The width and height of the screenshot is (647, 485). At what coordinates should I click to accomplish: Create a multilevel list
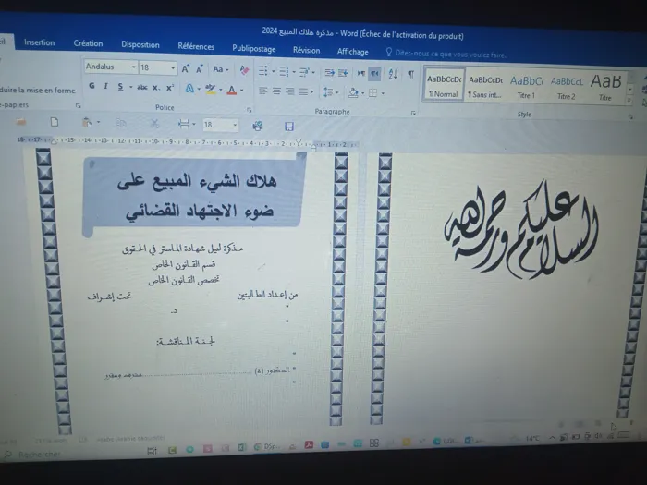[304, 72]
